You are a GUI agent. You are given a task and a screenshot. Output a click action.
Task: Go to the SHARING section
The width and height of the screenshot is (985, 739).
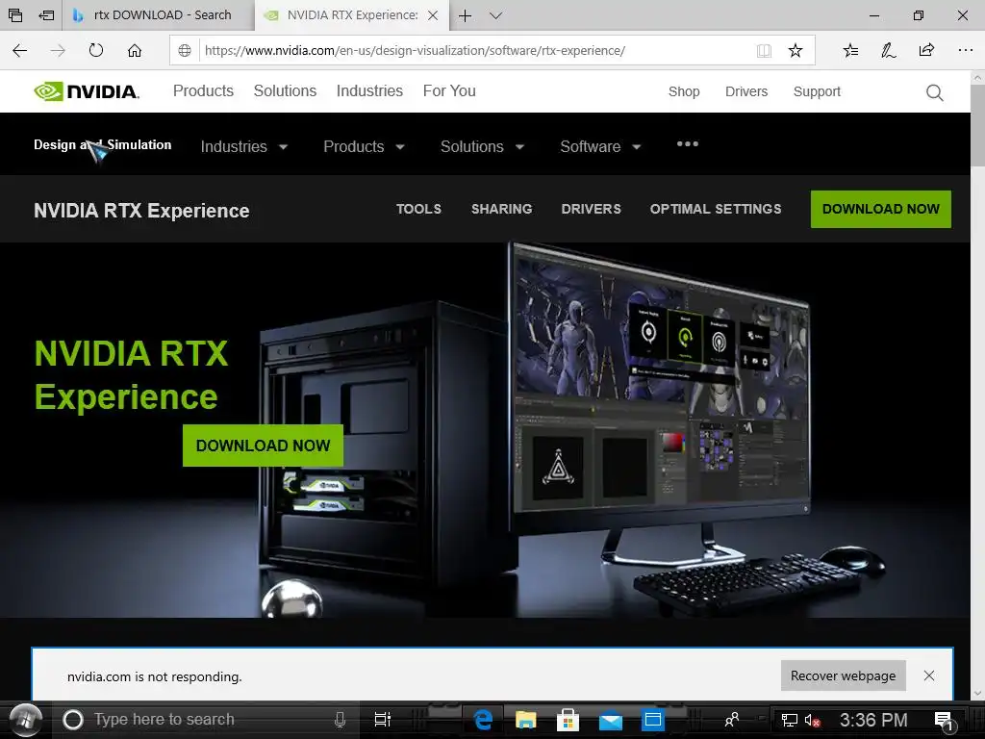pos(501,209)
